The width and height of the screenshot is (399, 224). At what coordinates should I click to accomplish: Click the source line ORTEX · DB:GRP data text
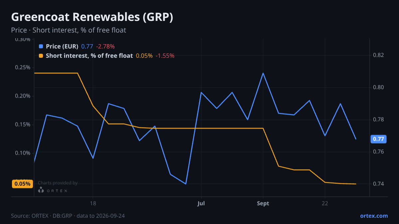(x=68, y=216)
